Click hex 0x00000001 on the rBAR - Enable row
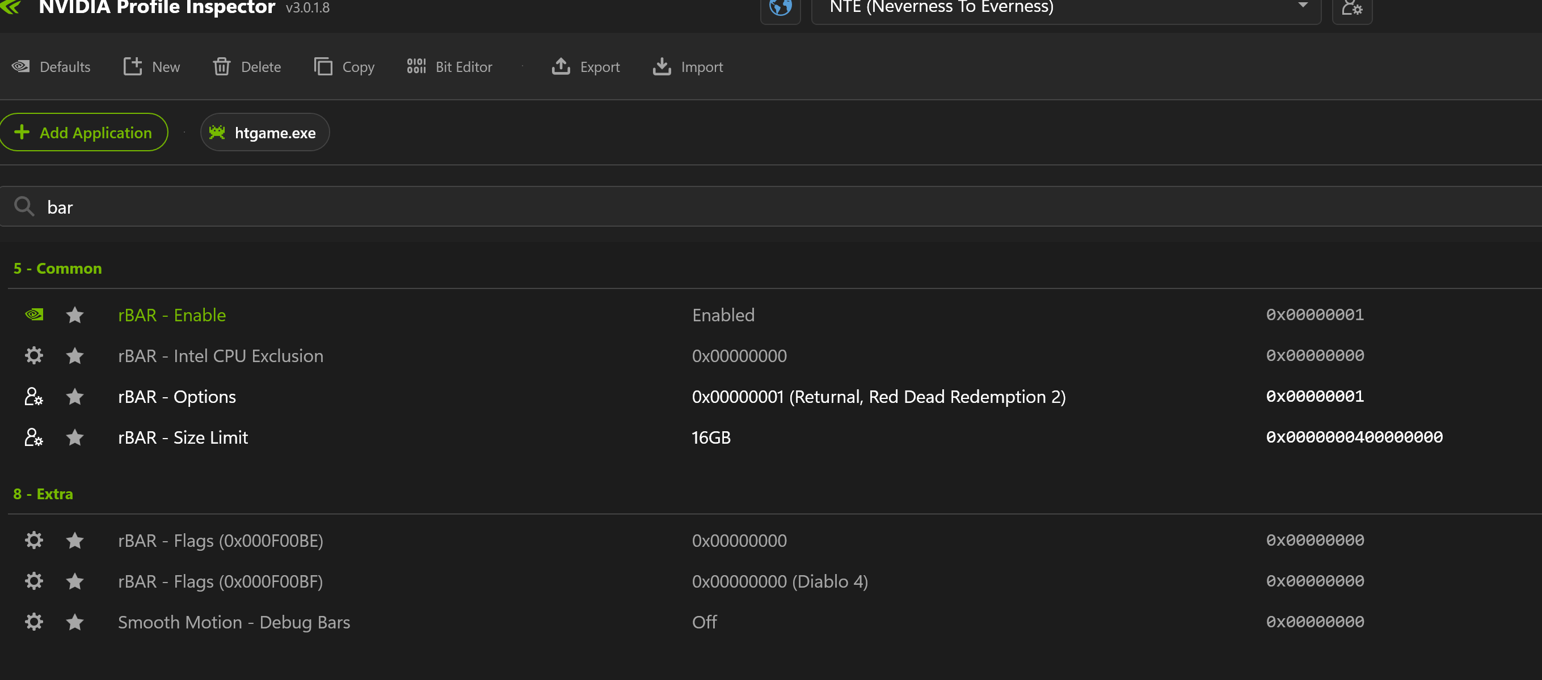This screenshot has height=680, width=1542. pyautogui.click(x=1315, y=314)
